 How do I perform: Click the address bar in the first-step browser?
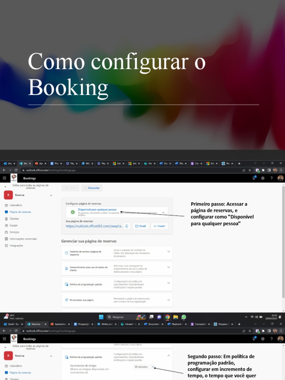click(x=131, y=170)
